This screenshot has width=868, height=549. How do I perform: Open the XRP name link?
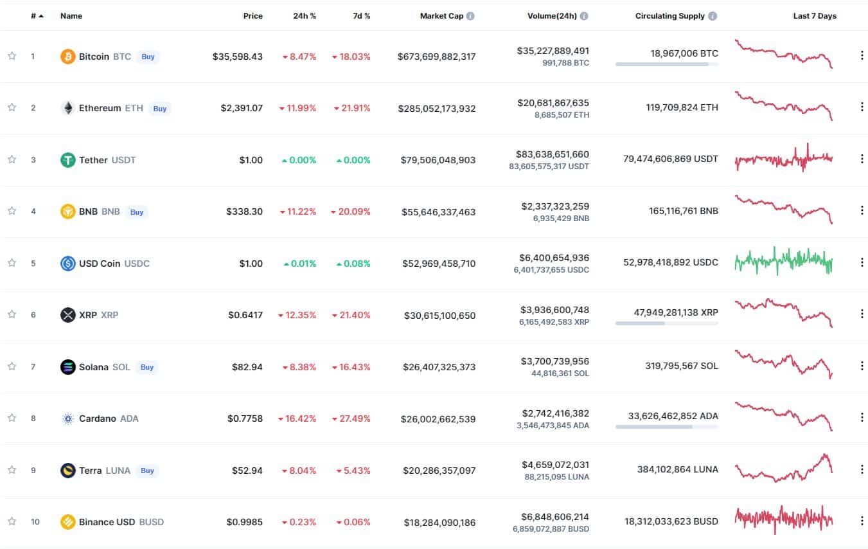[99, 315]
